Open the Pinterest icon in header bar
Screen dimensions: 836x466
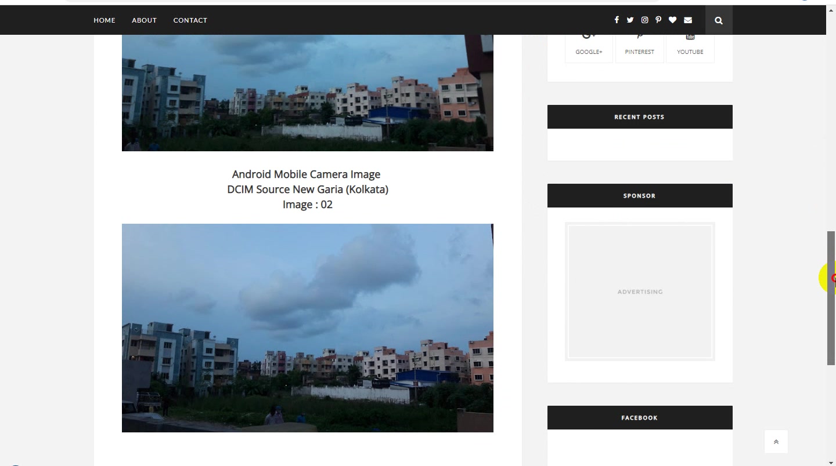point(658,20)
